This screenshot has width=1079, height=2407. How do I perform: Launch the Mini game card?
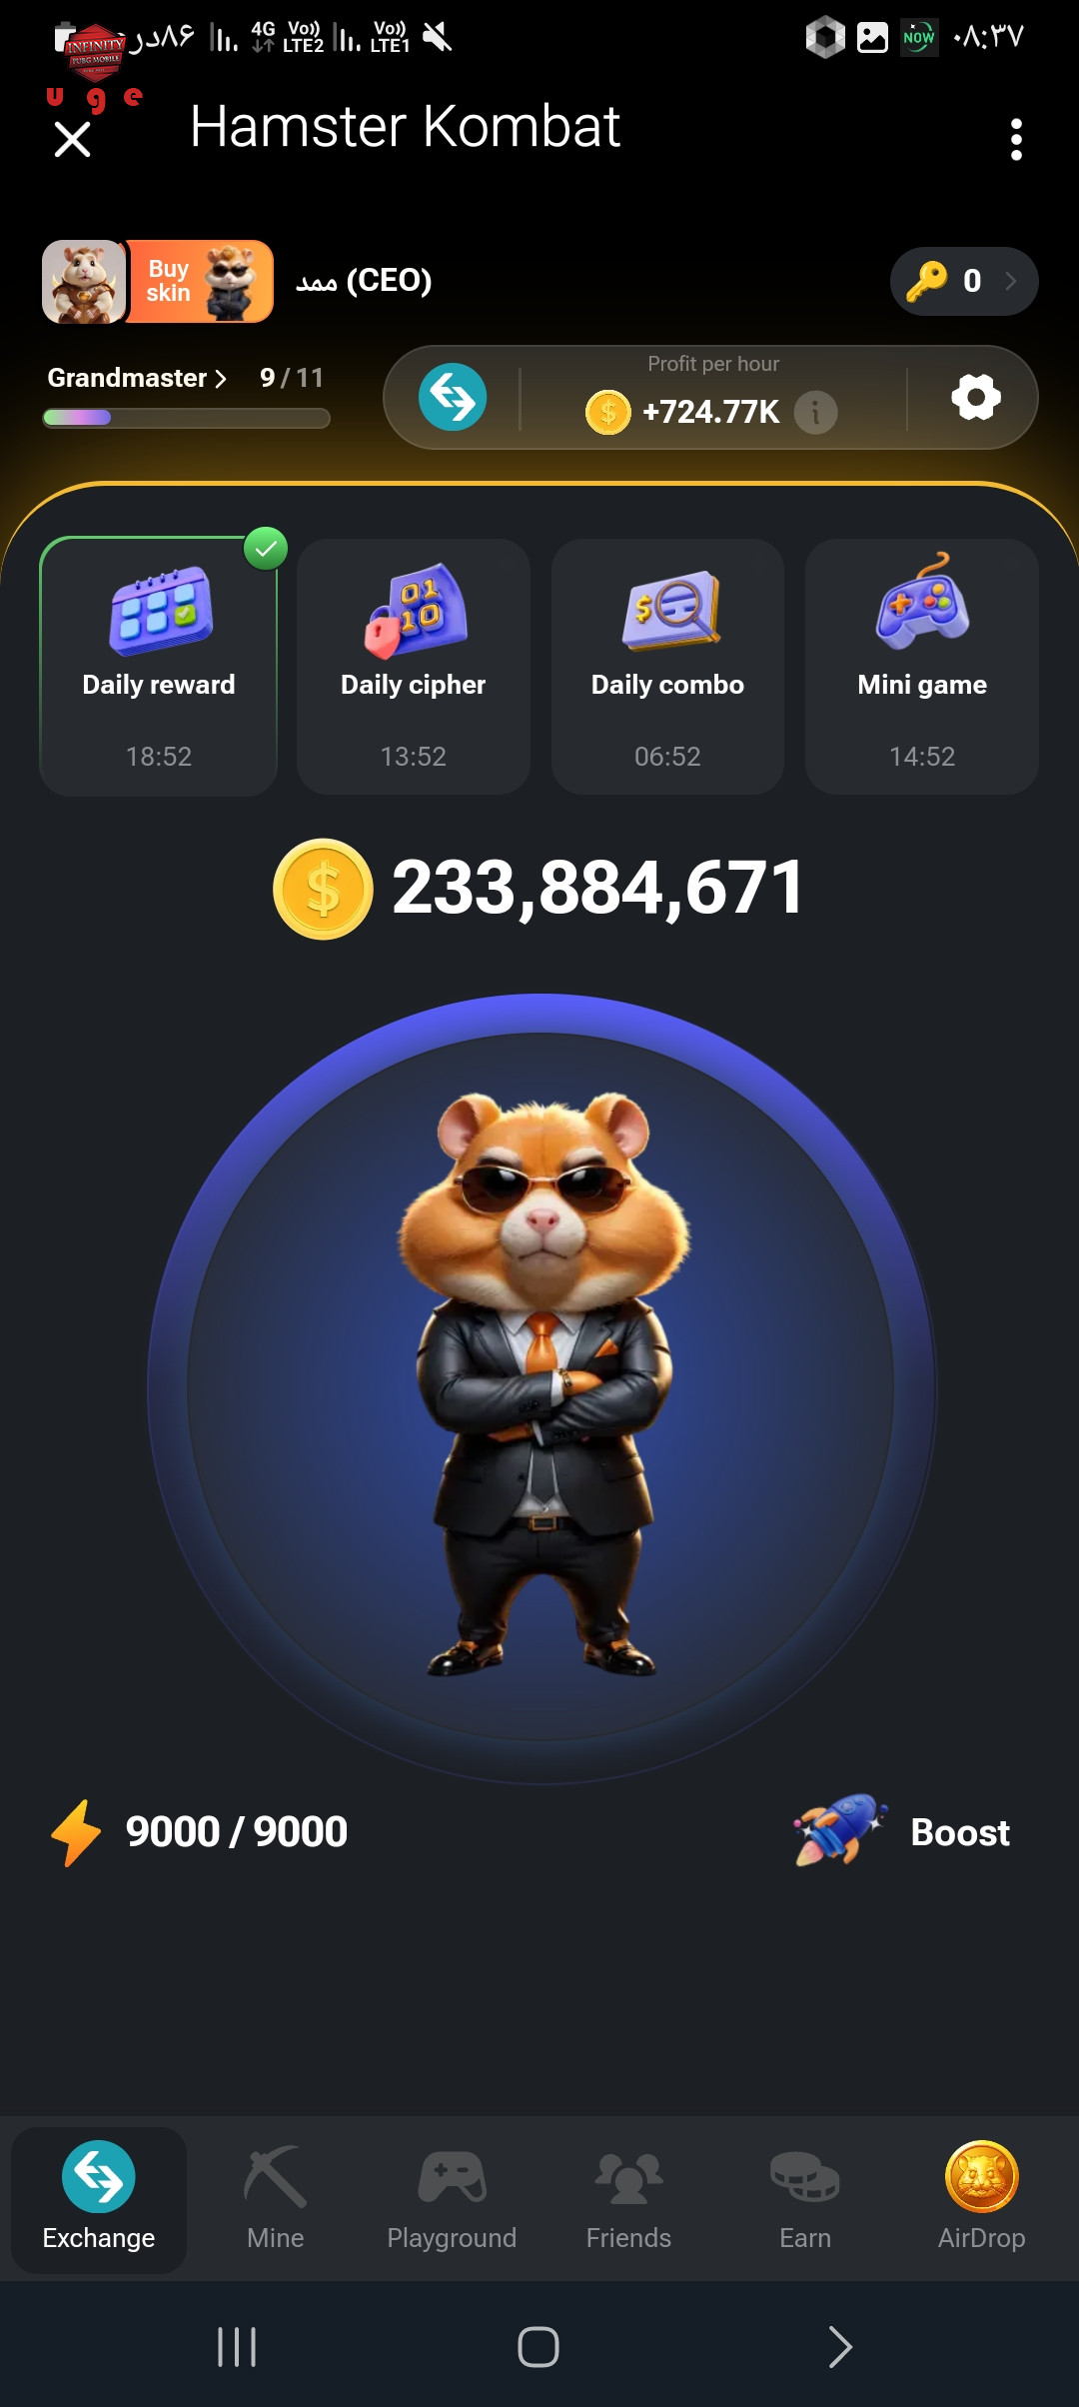click(x=922, y=667)
